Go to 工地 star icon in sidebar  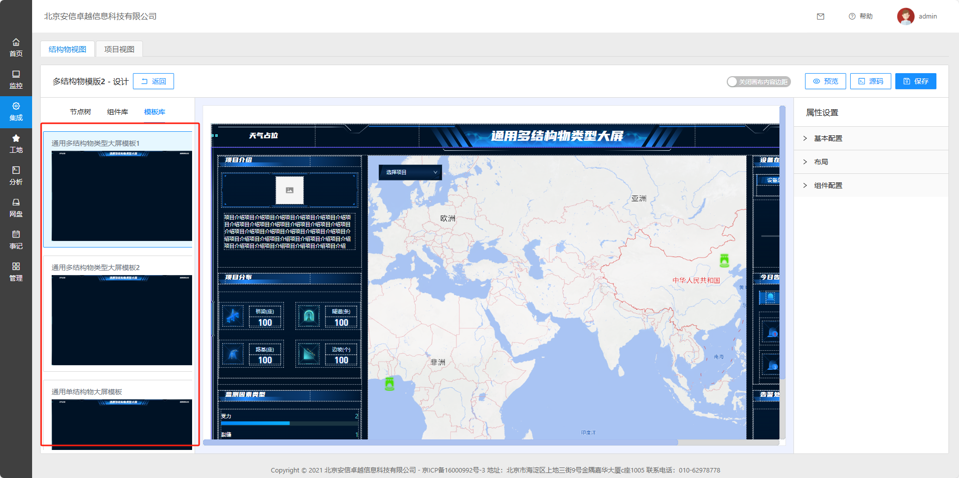[16, 138]
